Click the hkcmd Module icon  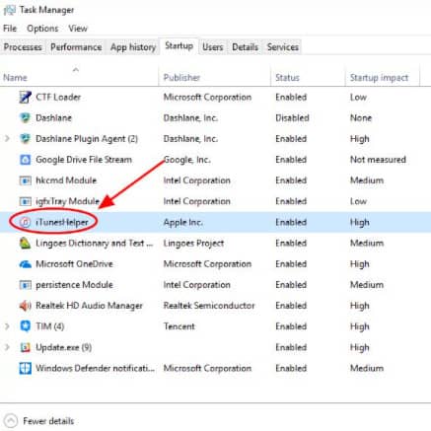tap(25, 180)
